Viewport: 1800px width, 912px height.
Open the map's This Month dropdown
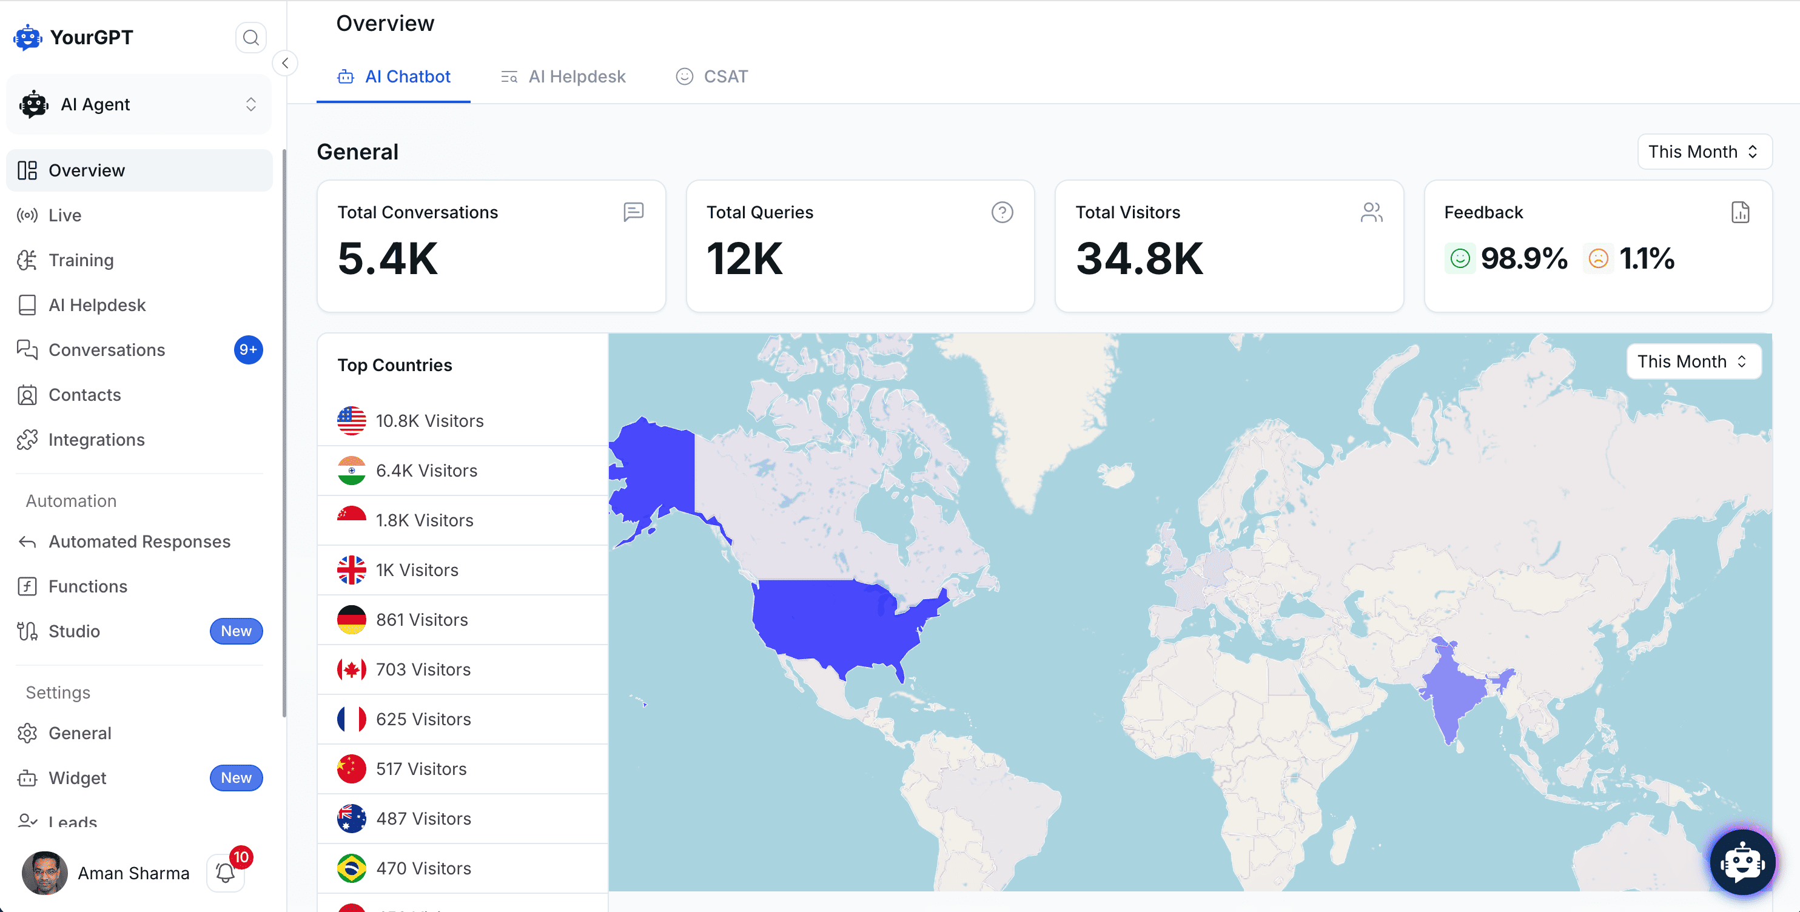pyautogui.click(x=1693, y=361)
